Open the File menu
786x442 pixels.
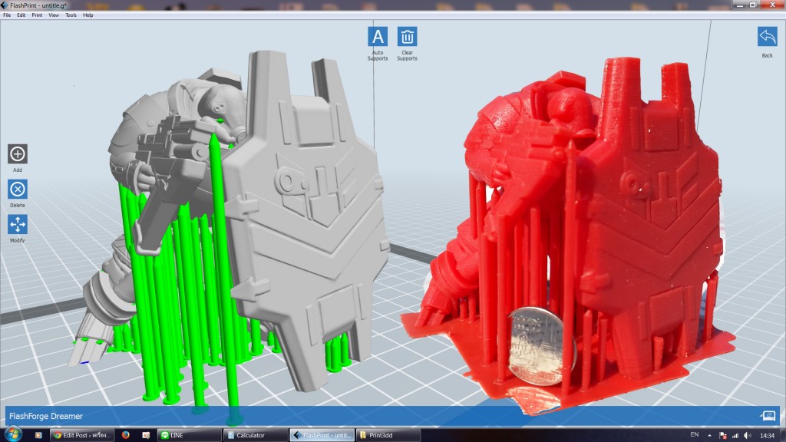point(7,15)
